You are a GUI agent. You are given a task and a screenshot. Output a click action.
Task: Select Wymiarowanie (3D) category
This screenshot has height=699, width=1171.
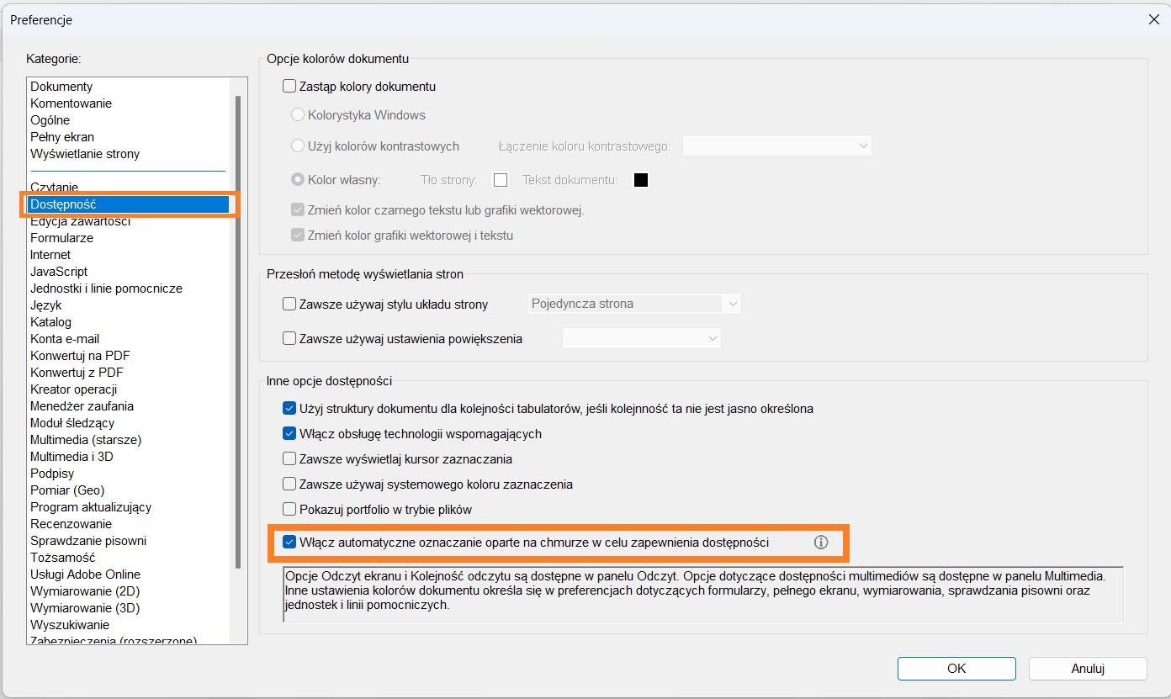click(x=85, y=608)
